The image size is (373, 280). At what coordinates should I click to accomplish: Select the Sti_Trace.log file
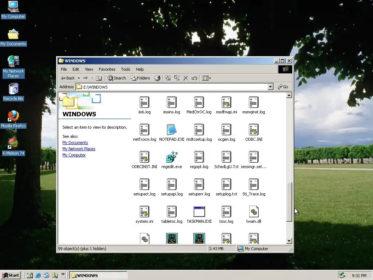pyautogui.click(x=254, y=187)
